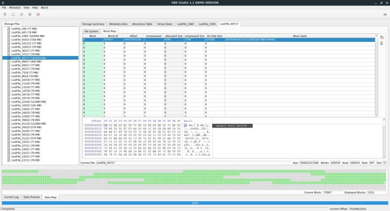Image resolution: width=390 pixels, height=211 pixels.
Task: Click the hamburger icon in title bar
Action: [x=3, y=3]
